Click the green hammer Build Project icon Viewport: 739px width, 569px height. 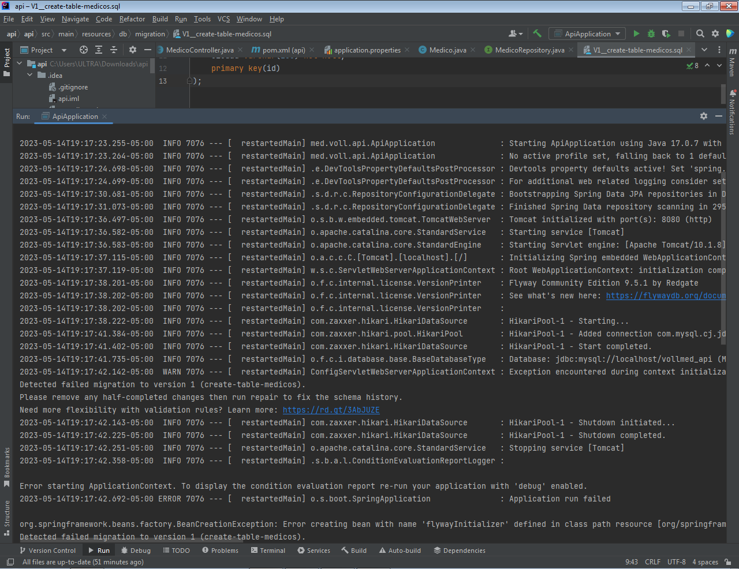[538, 33]
